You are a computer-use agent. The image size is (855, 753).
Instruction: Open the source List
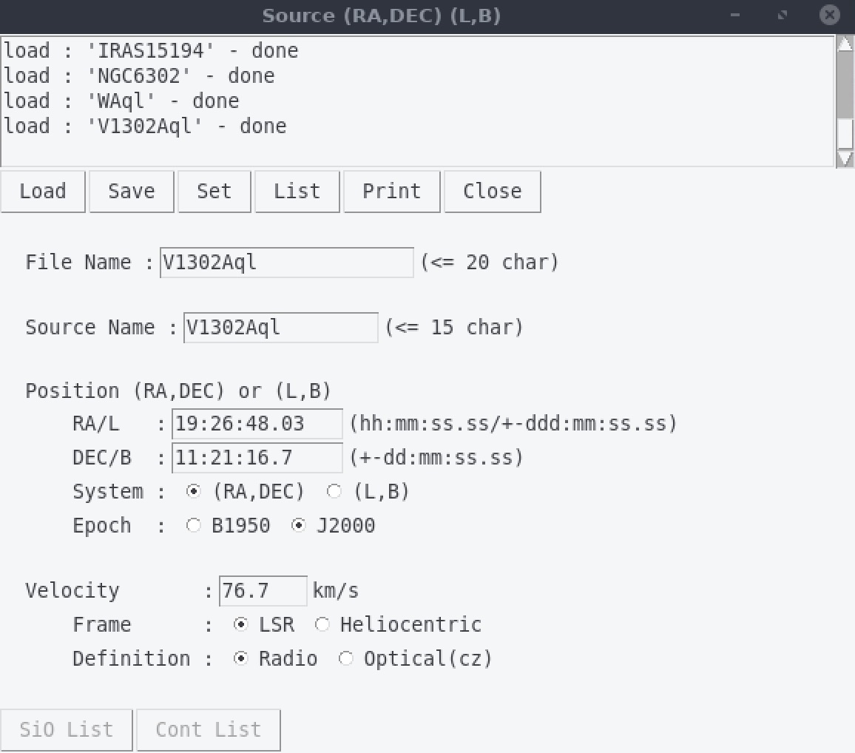[297, 192]
